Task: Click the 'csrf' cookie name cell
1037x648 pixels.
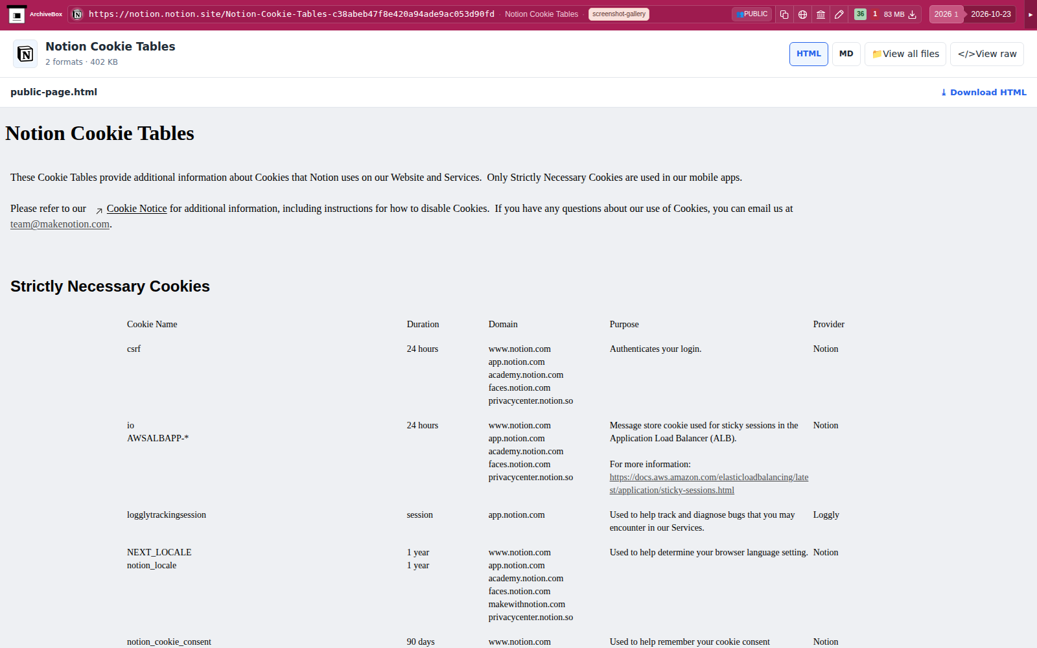Action: point(134,349)
